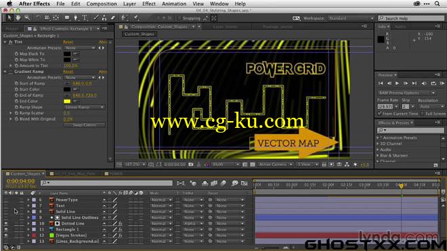Click the reset exposure icon
Viewport: 447px width, 251px height.
[355, 164]
